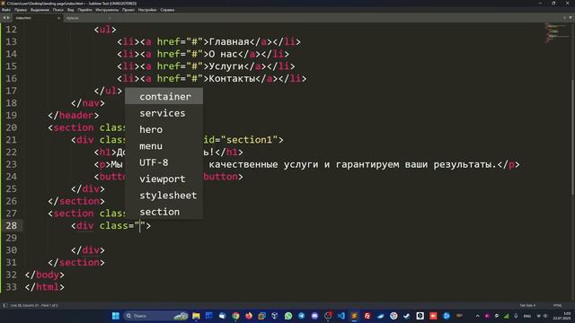The image size is (575, 323).
Task: Click the Sublime Text taskbar icon
Action: click(x=354, y=316)
